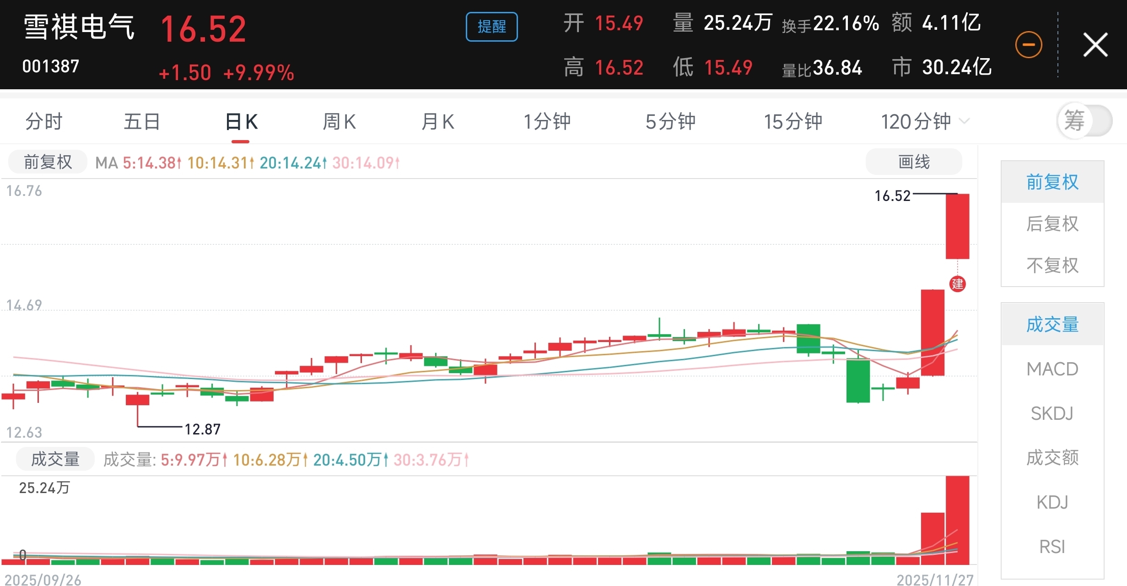Choose KDJ indicator in side panel
Viewport: 1127px width, 586px height.
(1052, 502)
